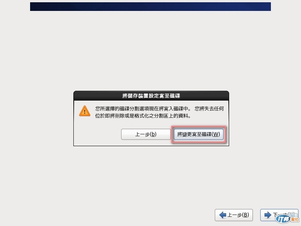Click the empty gray area above the dialog
The height and width of the screenshot is (226, 301).
(x=150, y=50)
